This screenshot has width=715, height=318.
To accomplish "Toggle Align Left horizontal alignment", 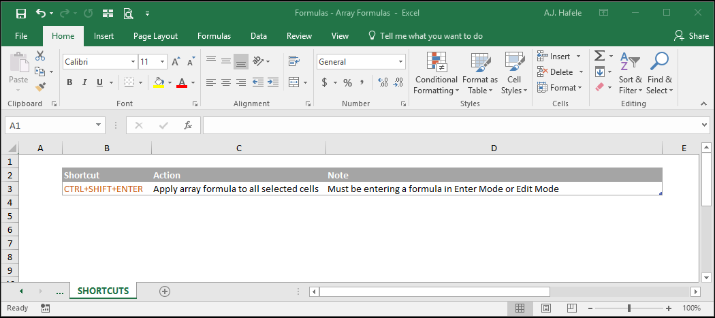I will click(210, 82).
